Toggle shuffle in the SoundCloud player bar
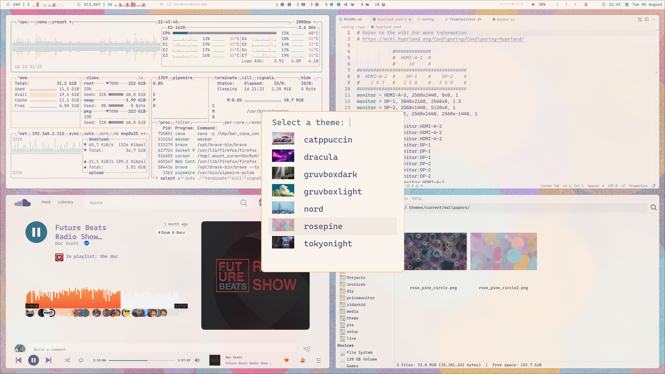Viewport: 665px width, 374px height. pyautogui.click(x=67, y=360)
